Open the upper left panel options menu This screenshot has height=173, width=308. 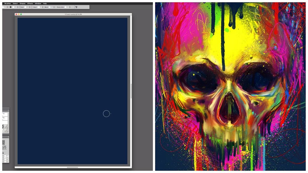coord(8,111)
